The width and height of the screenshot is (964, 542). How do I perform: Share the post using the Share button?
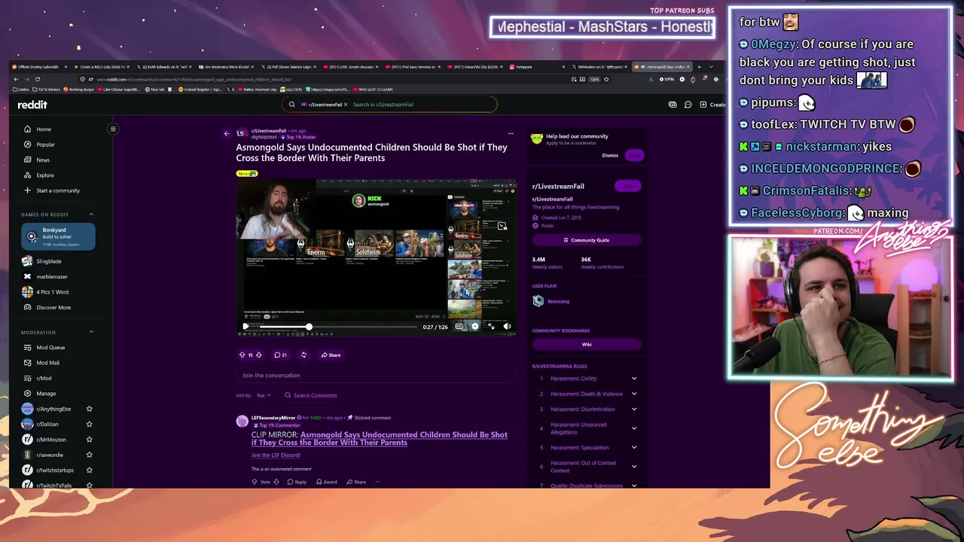(x=331, y=355)
